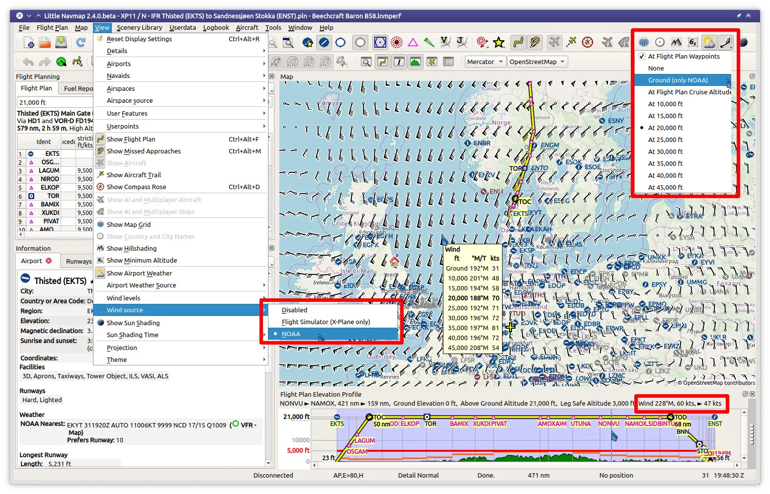This screenshot has height=494, width=770.
Task: Click the save flight plan icon
Action: [61, 43]
